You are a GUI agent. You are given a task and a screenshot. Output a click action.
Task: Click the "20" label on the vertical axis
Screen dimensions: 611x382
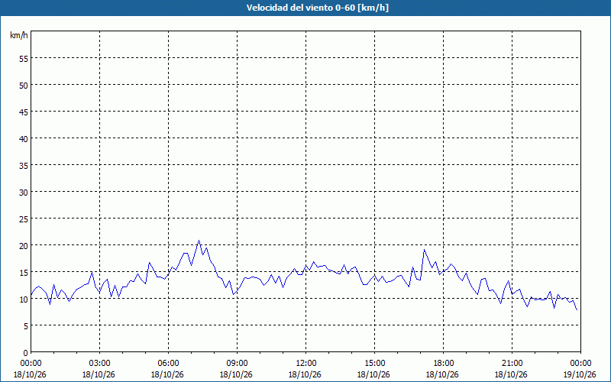(x=24, y=246)
